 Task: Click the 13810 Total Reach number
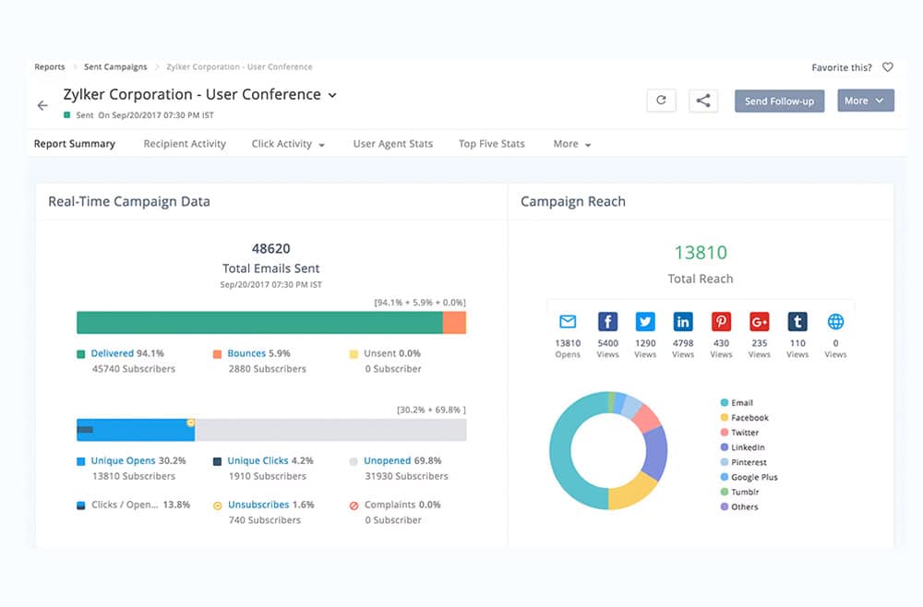pos(701,253)
